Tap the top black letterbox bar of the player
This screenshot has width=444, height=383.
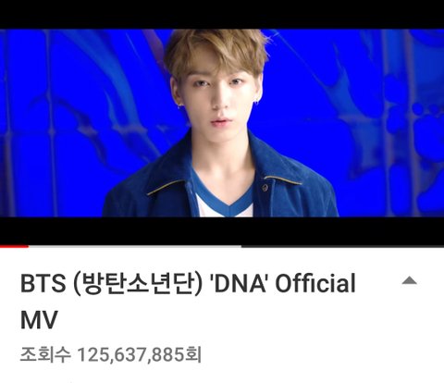[x=222, y=15]
